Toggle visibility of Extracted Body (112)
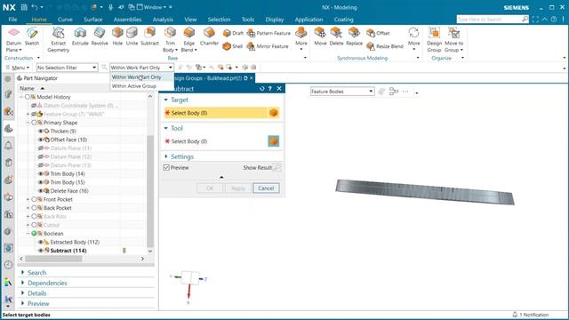 coord(41,242)
